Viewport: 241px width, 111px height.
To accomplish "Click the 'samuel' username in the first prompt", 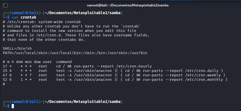I will (18, 13).
